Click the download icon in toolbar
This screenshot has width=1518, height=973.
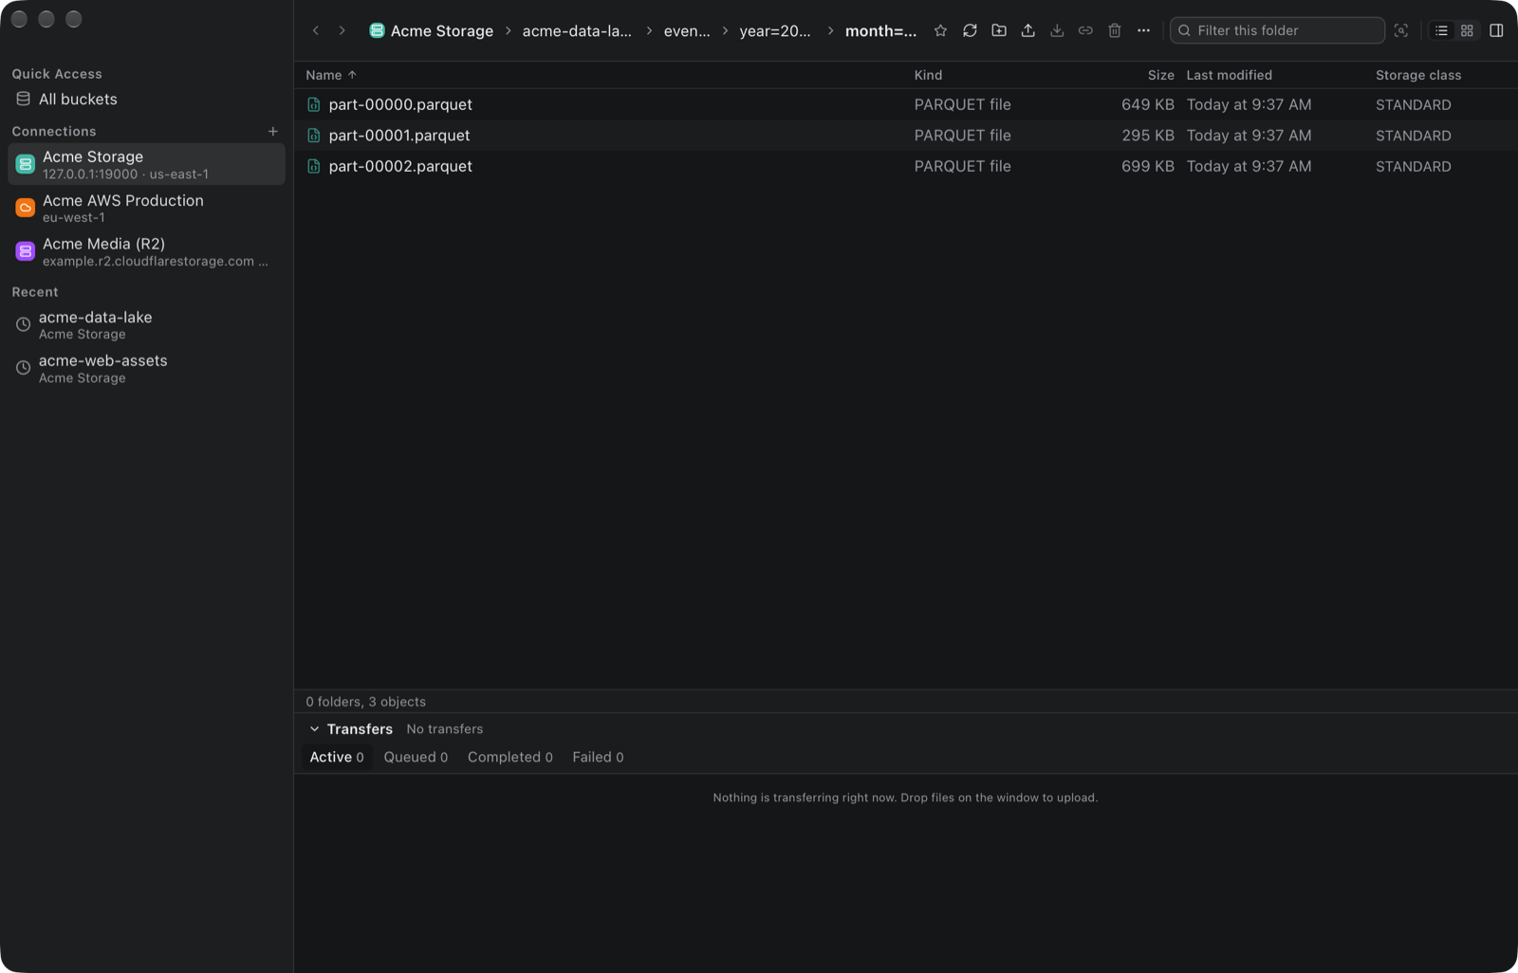(x=1057, y=30)
